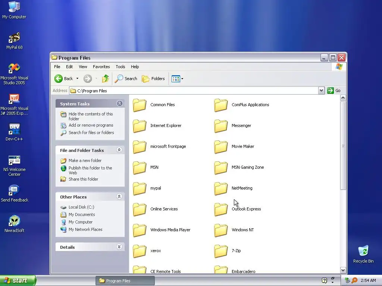382x286 pixels.
Task: Select the My Computer desktop icon
Action: click(15, 10)
